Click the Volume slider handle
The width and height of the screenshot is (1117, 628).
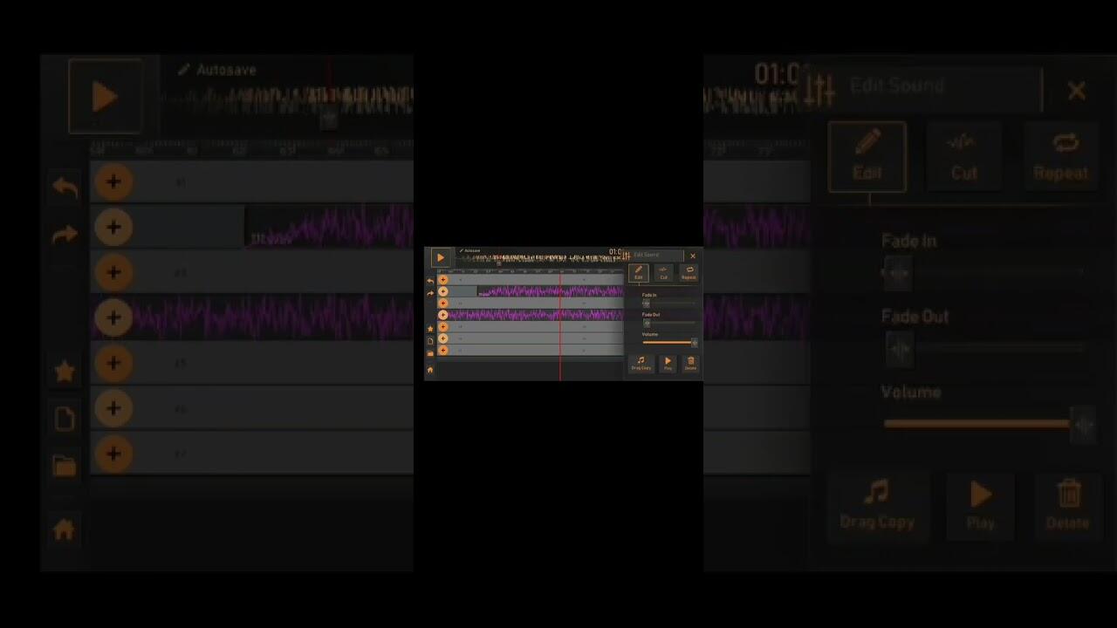coord(694,342)
